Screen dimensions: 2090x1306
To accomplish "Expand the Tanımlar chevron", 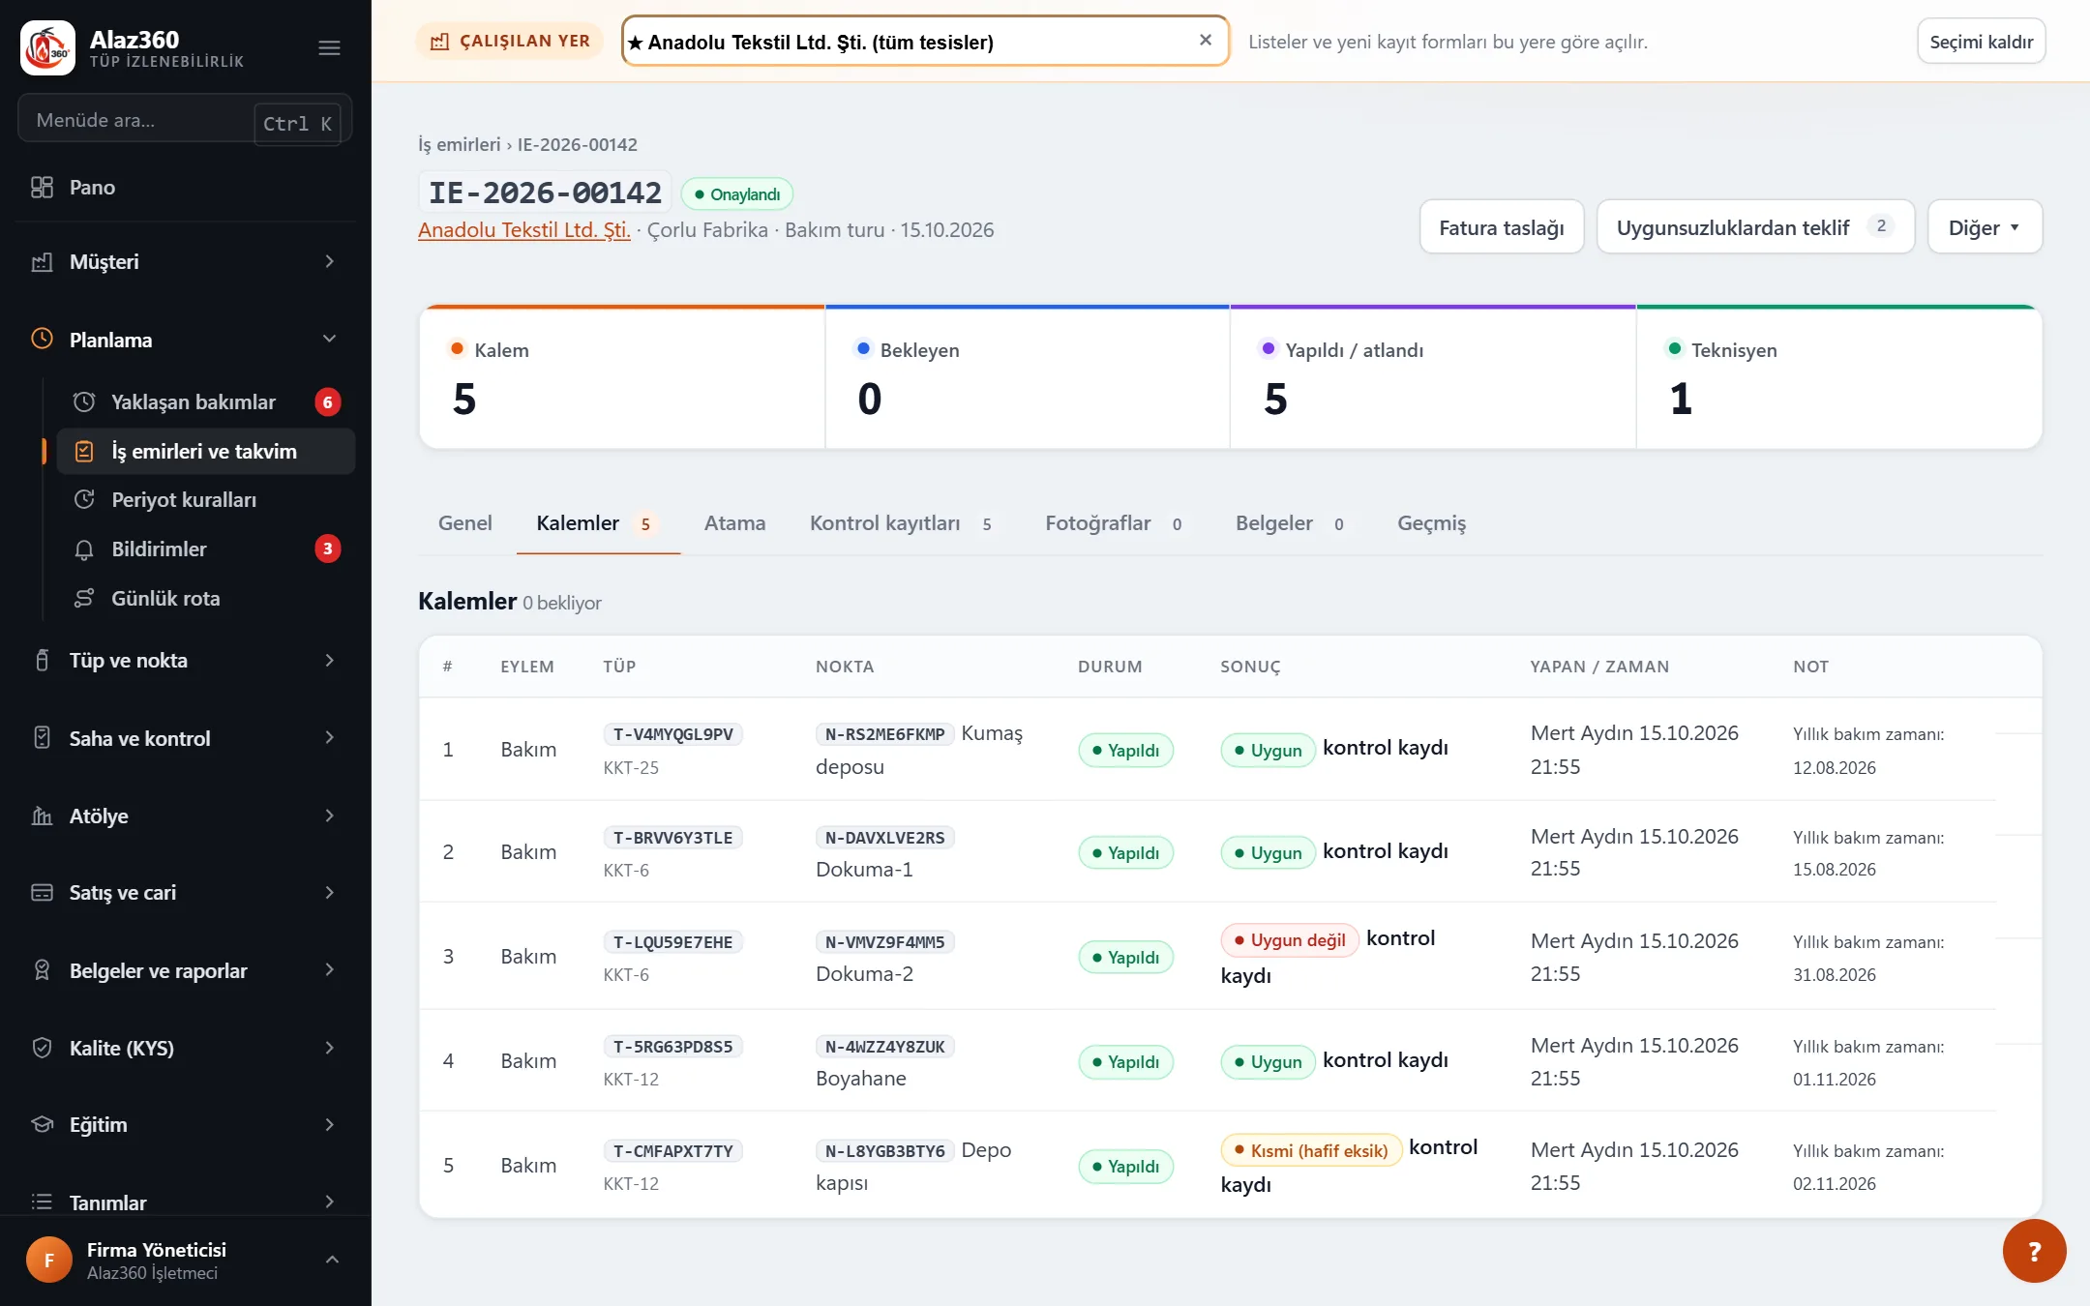I will point(330,1202).
